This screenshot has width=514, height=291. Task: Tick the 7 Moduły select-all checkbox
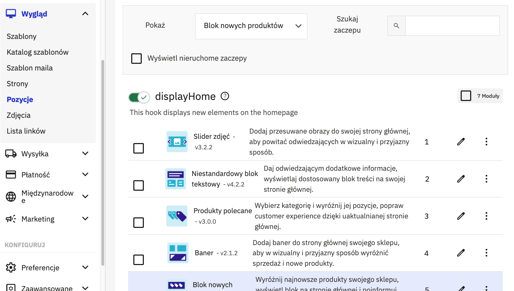tap(466, 96)
